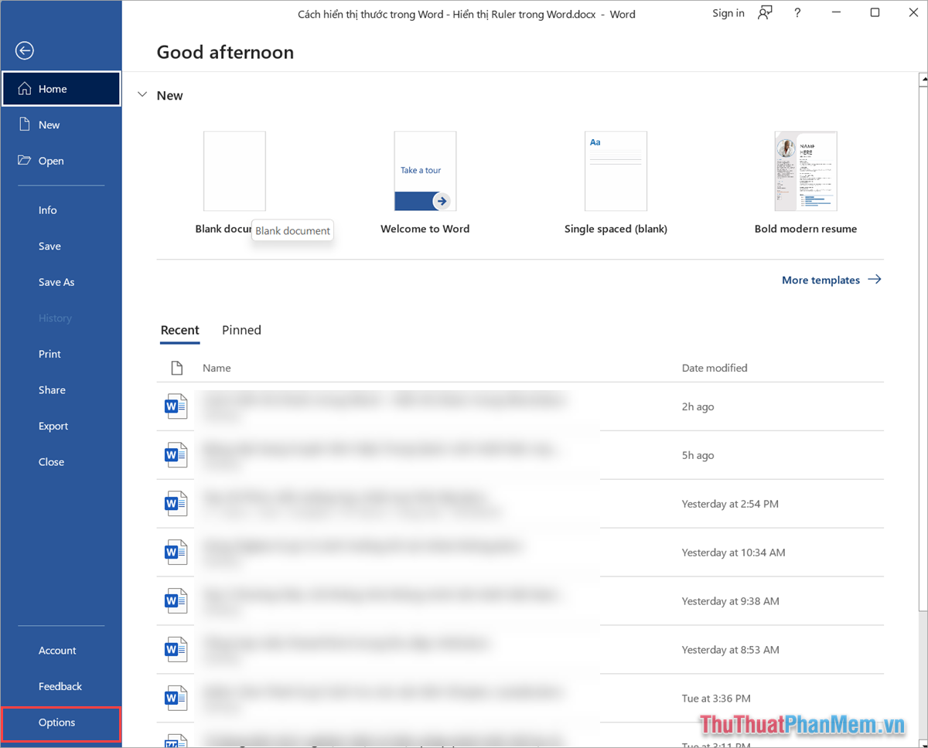Click Sign in at the title bar
This screenshot has height=748, width=928.
point(728,13)
